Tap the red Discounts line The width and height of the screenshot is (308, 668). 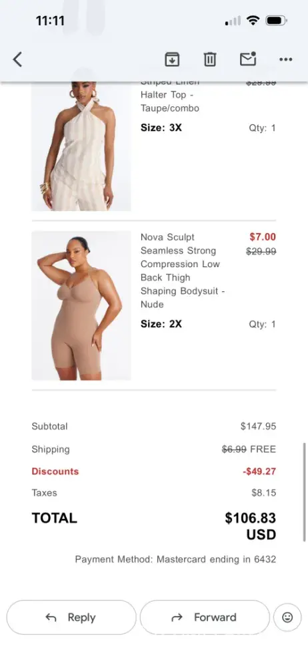(x=153, y=471)
